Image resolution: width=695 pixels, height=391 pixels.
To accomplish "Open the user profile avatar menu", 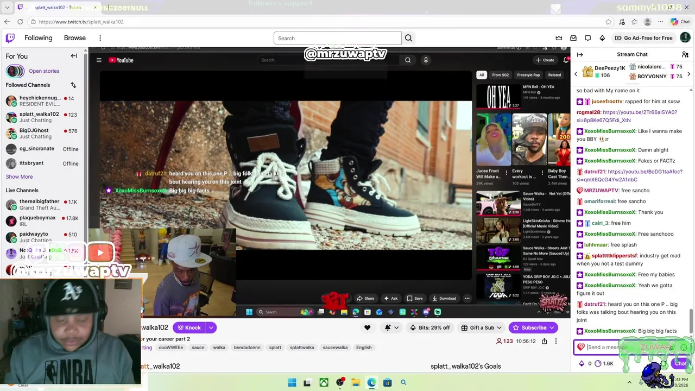I will [x=685, y=37].
